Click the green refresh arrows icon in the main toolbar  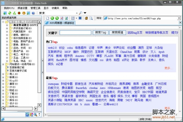coord(10,13)
